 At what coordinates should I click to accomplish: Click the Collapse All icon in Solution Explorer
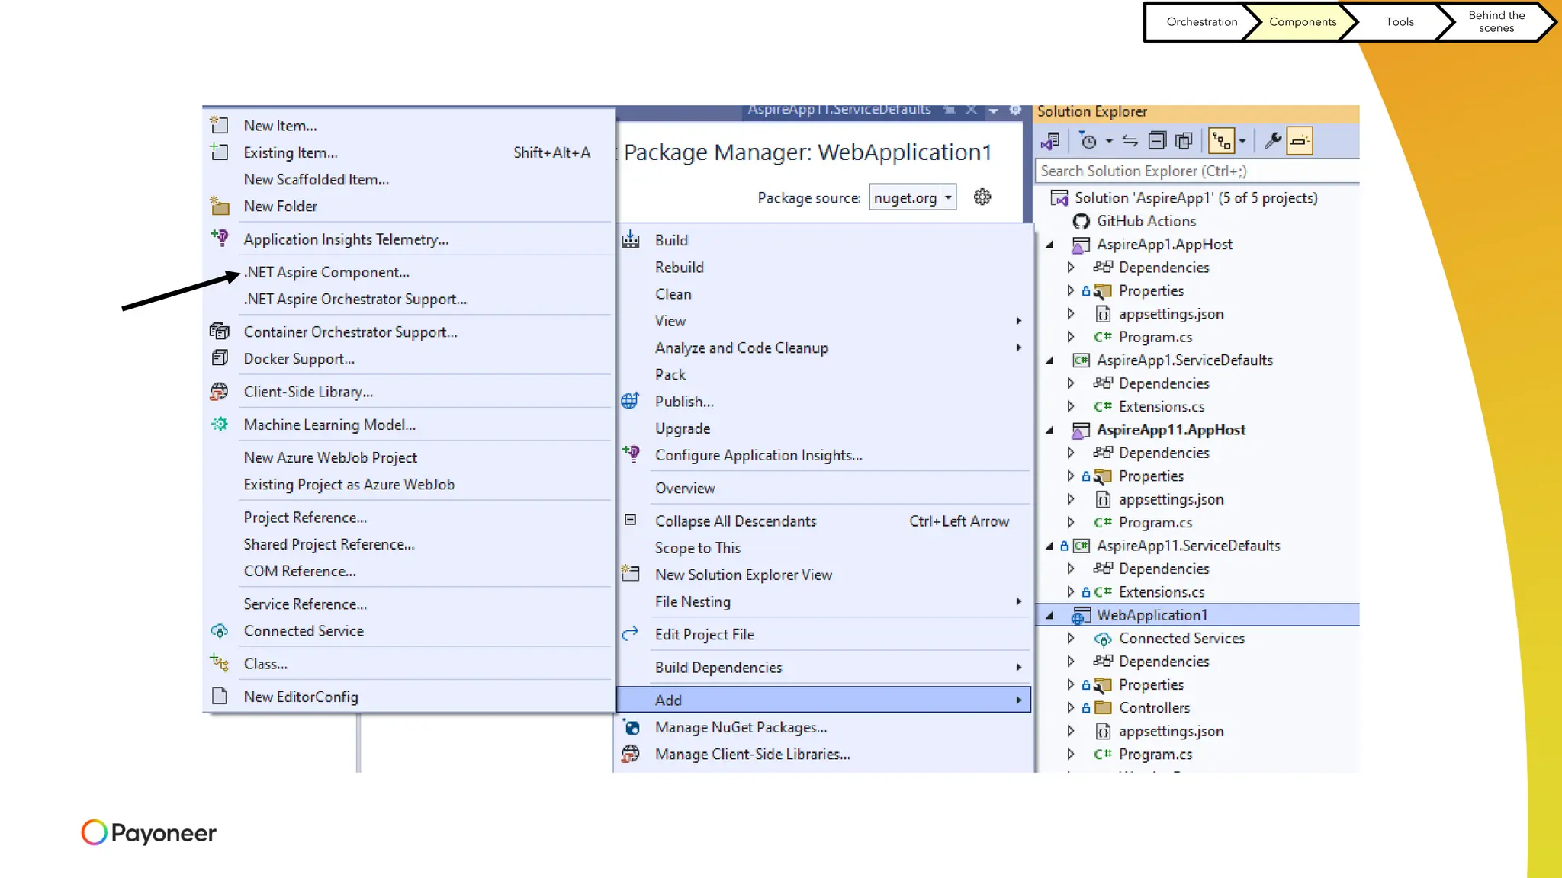point(1157,141)
